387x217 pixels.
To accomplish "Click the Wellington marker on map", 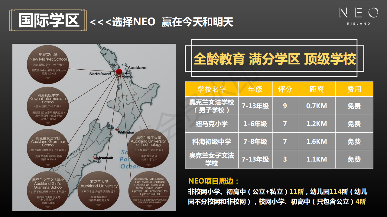I will pos(116,129).
